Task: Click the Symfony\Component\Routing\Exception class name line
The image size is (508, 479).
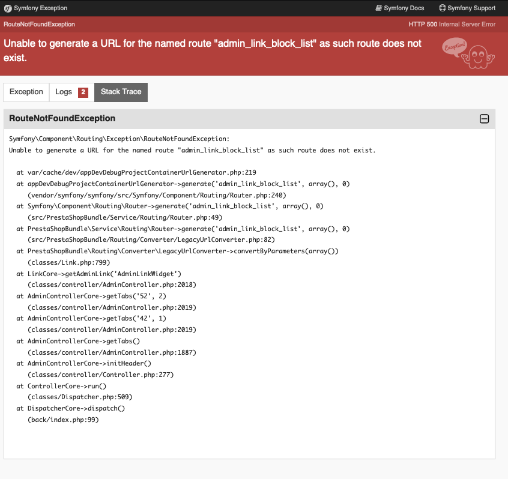Action: pos(119,139)
